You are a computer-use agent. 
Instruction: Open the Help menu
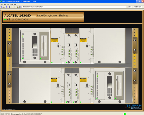tap(15, 4)
